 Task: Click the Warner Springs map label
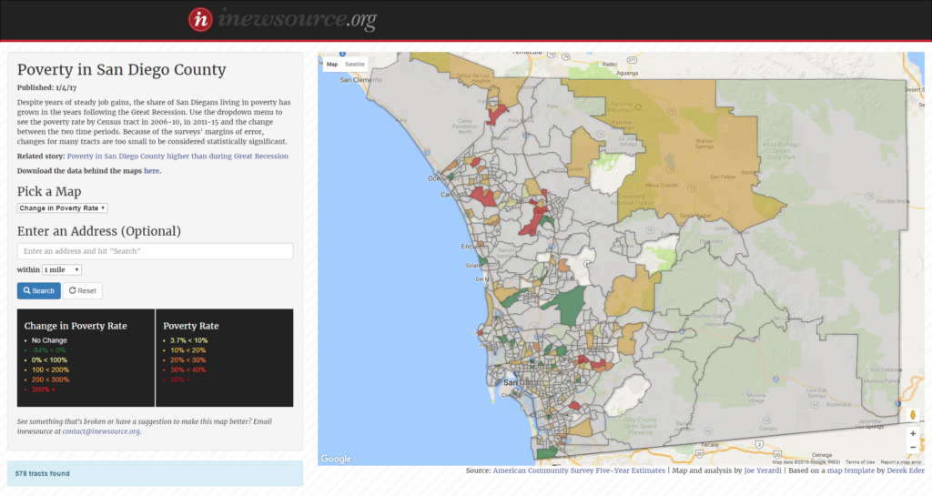click(x=704, y=144)
